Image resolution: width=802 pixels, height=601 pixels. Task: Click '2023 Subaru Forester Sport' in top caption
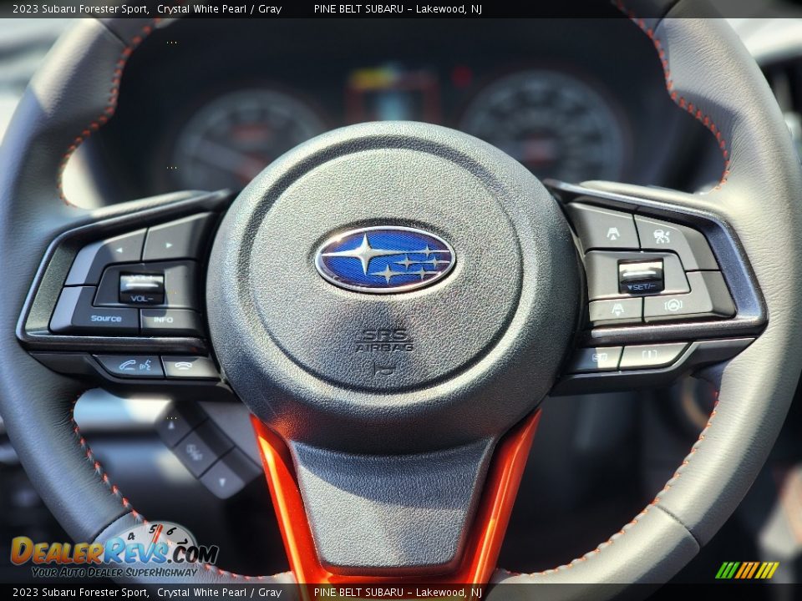[80, 8]
